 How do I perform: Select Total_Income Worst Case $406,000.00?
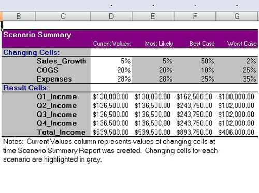pyautogui.click(x=236, y=132)
